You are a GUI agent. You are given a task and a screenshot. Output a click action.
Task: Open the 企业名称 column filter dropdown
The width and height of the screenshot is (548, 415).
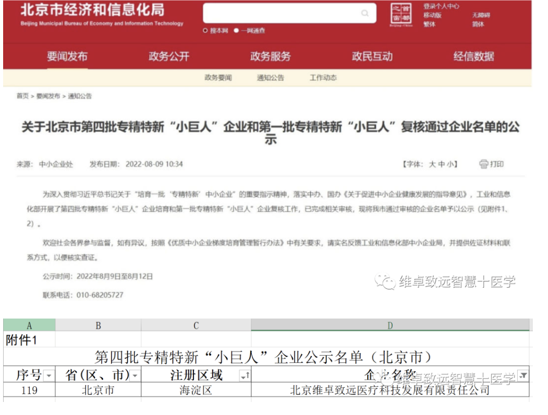522,375
